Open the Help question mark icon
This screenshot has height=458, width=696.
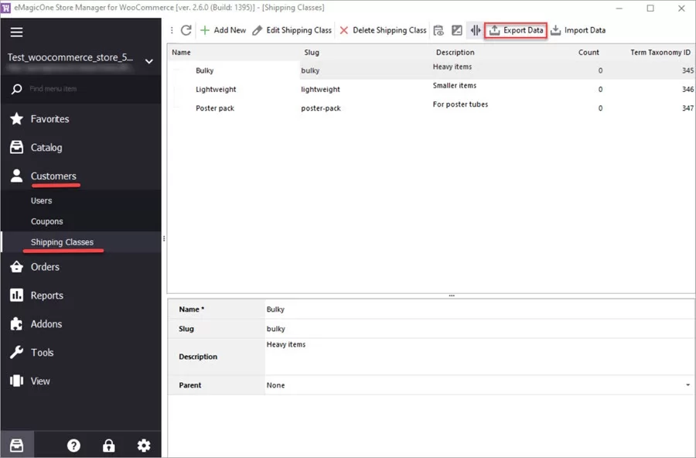point(73,445)
